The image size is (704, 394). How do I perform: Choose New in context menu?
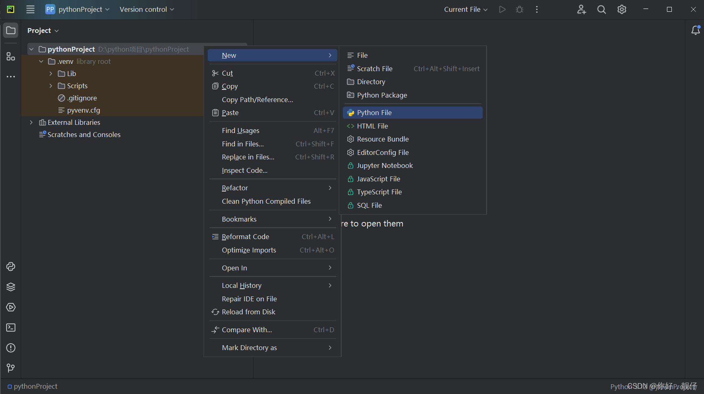tap(272, 55)
